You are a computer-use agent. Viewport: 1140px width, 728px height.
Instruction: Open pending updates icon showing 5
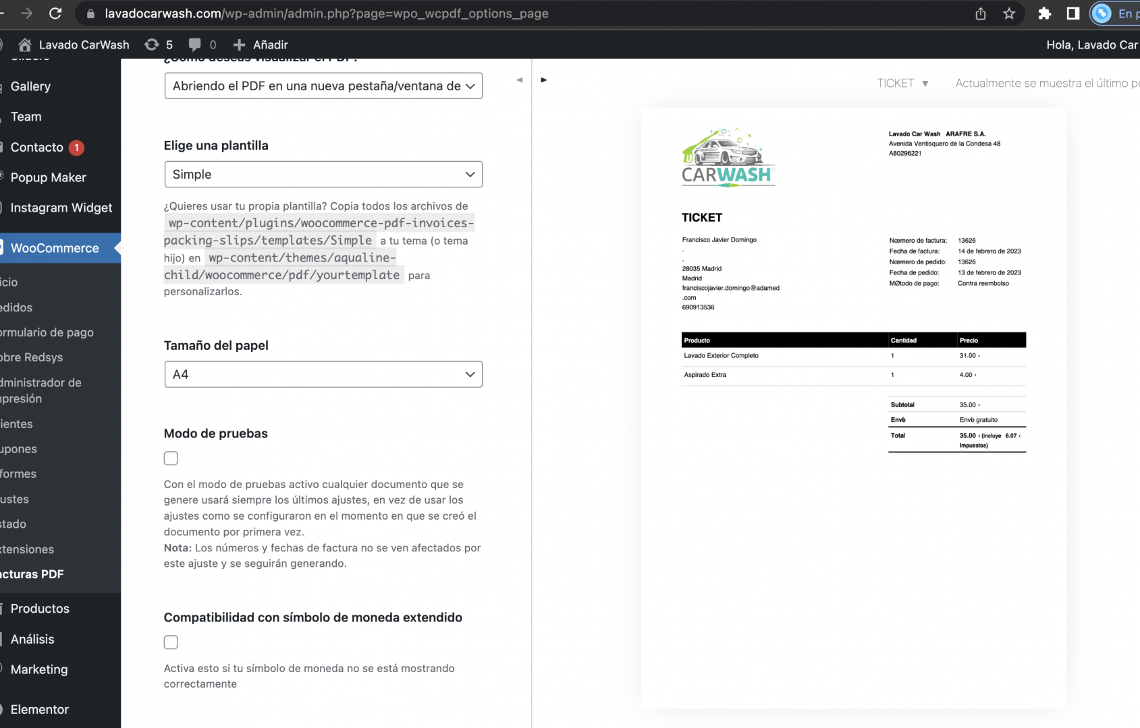[152, 44]
